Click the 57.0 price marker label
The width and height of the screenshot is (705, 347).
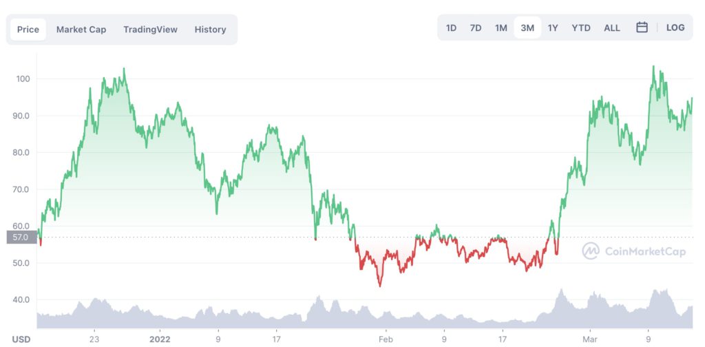(21, 238)
